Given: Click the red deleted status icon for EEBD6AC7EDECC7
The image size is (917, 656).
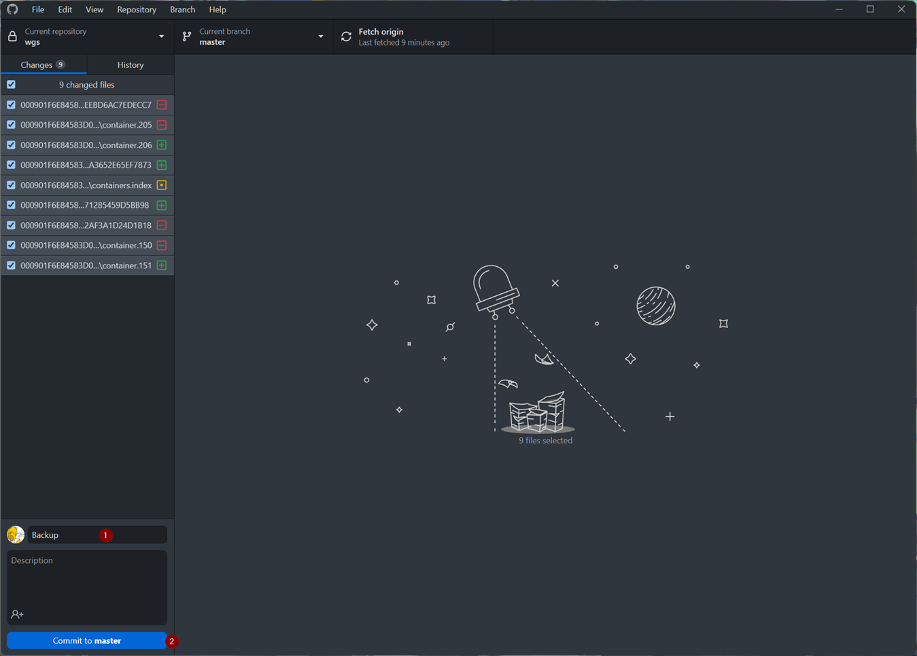Looking at the screenshot, I should [162, 105].
